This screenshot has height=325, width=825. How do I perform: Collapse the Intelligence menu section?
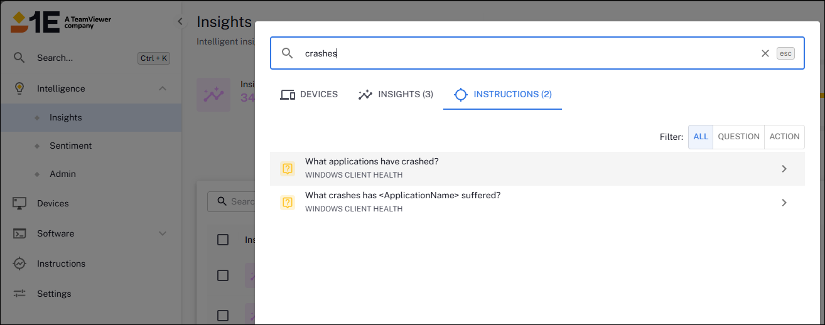(163, 88)
